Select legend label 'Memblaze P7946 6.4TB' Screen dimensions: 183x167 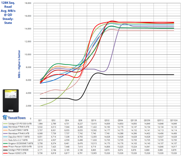pyautogui.click(x=19, y=127)
